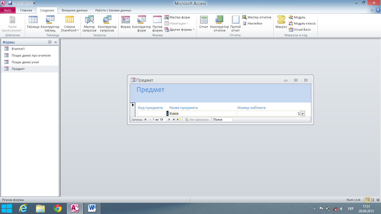Open the Номер кабінета combo box arrow

pyautogui.click(x=303, y=113)
